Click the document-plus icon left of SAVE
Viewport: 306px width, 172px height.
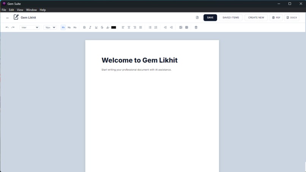click(x=197, y=17)
